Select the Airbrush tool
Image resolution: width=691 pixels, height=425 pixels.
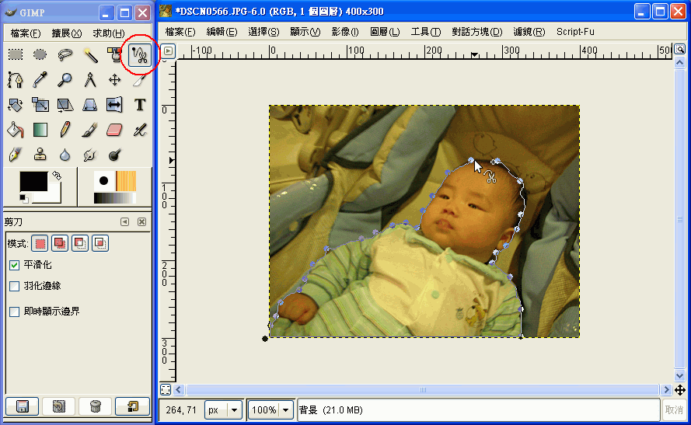click(x=140, y=130)
